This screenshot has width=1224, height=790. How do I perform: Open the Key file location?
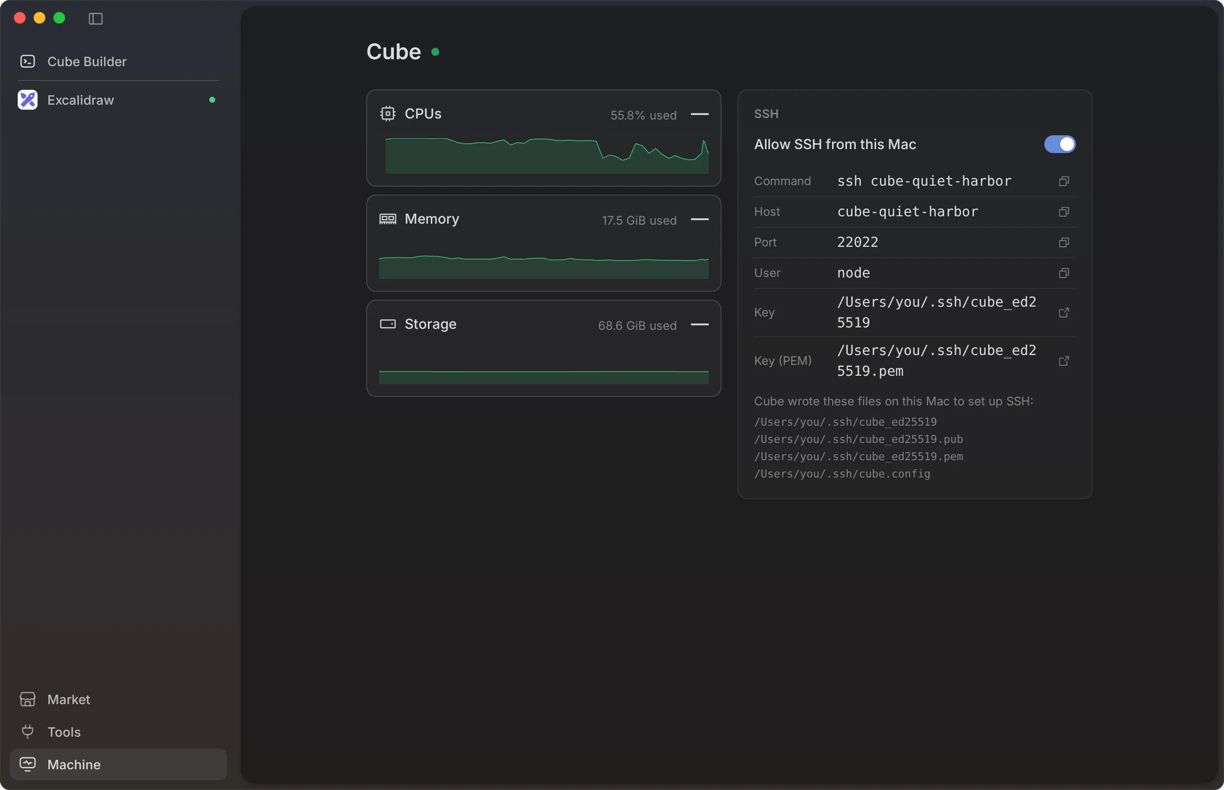1064,313
